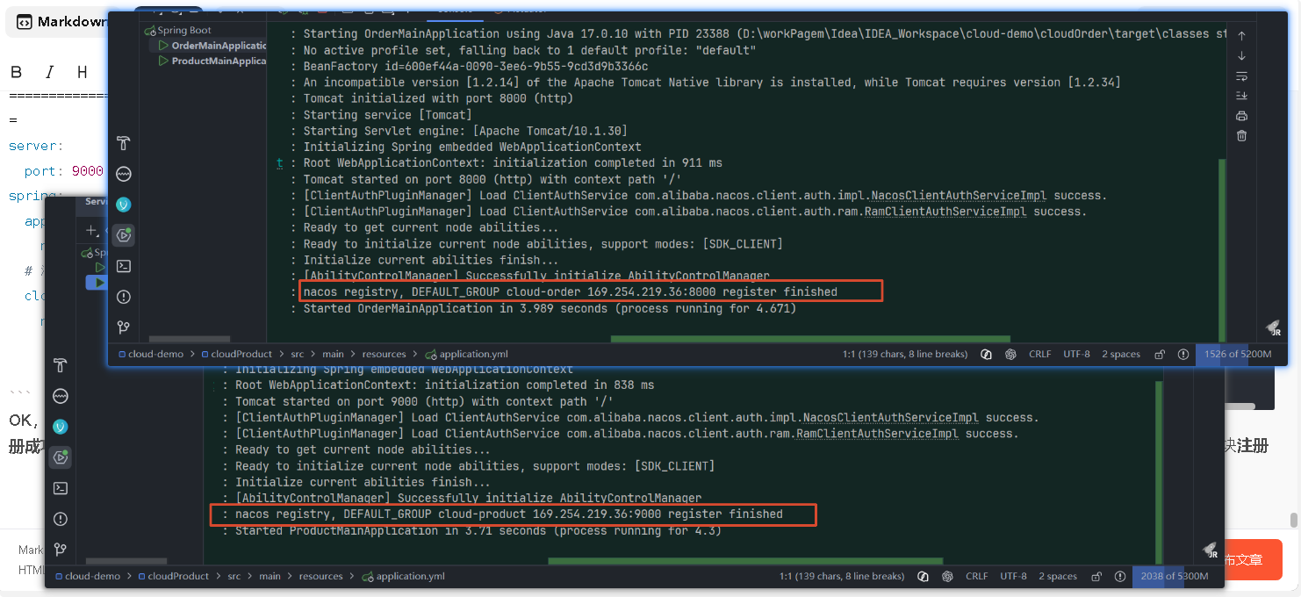The height and width of the screenshot is (597, 1301).
Task: Select OrderMainApplication in upper Services tree
Action: (218, 46)
